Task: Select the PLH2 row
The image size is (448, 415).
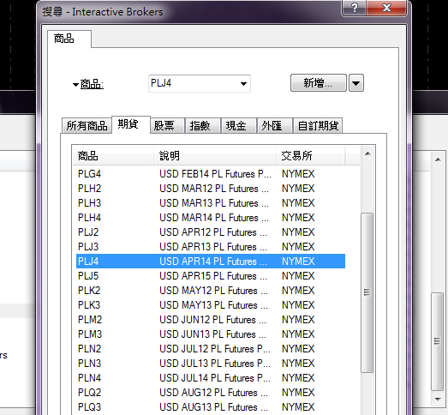Action: (x=211, y=189)
